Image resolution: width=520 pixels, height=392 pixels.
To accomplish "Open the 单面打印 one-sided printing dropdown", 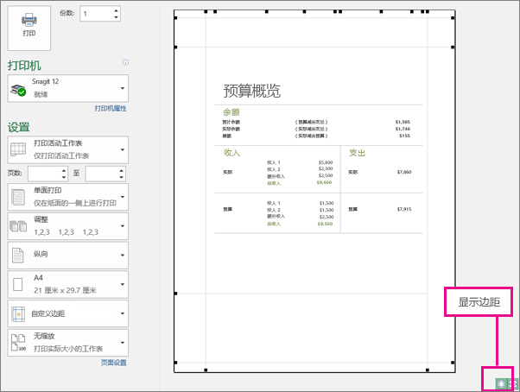I will coord(68,197).
